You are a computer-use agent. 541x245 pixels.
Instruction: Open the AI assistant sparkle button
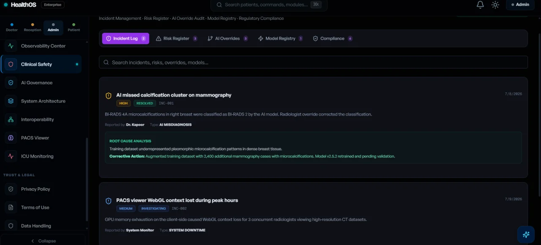point(526,234)
